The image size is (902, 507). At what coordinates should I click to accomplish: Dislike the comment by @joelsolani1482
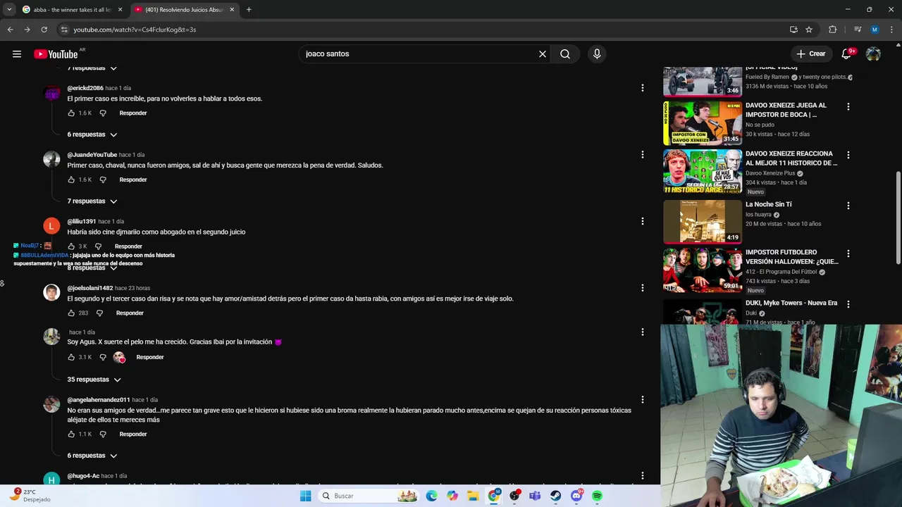[99, 313]
